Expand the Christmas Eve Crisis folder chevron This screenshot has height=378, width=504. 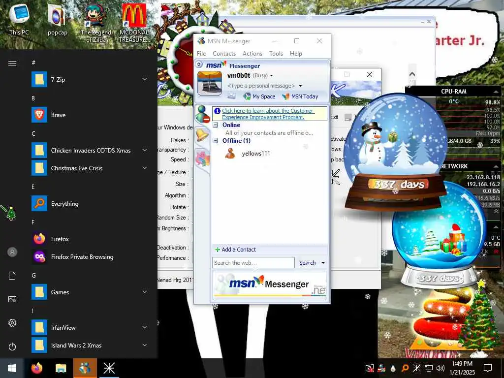click(x=145, y=168)
